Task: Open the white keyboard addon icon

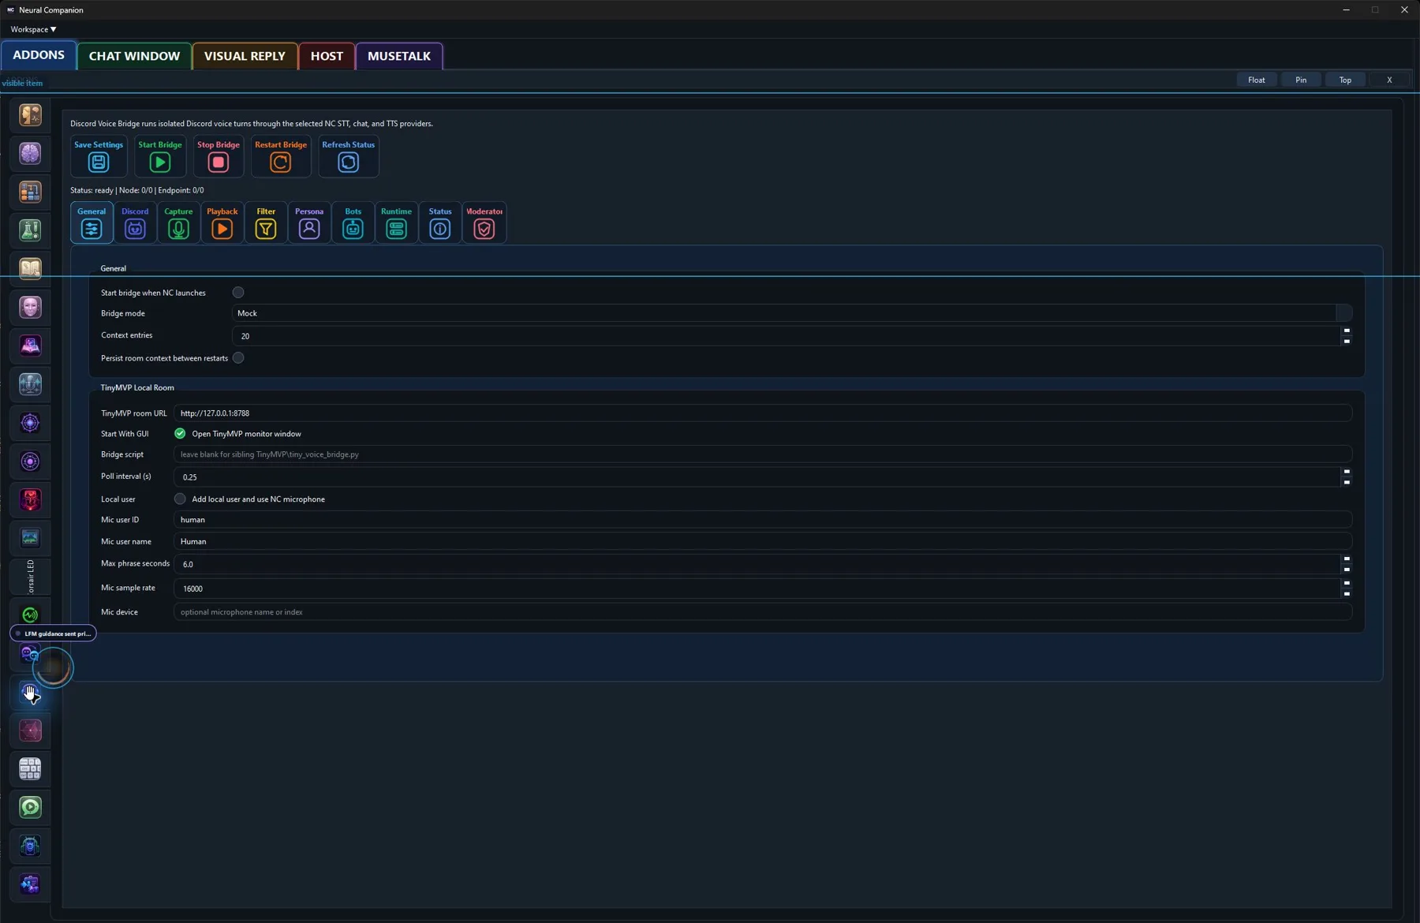Action: tap(30, 769)
